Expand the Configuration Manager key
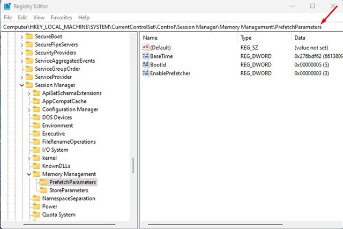Image resolution: width=343 pixels, height=229 pixels. click(x=29, y=110)
